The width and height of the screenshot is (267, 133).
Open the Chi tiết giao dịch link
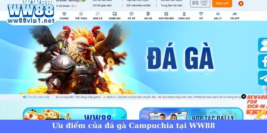point(102,5)
